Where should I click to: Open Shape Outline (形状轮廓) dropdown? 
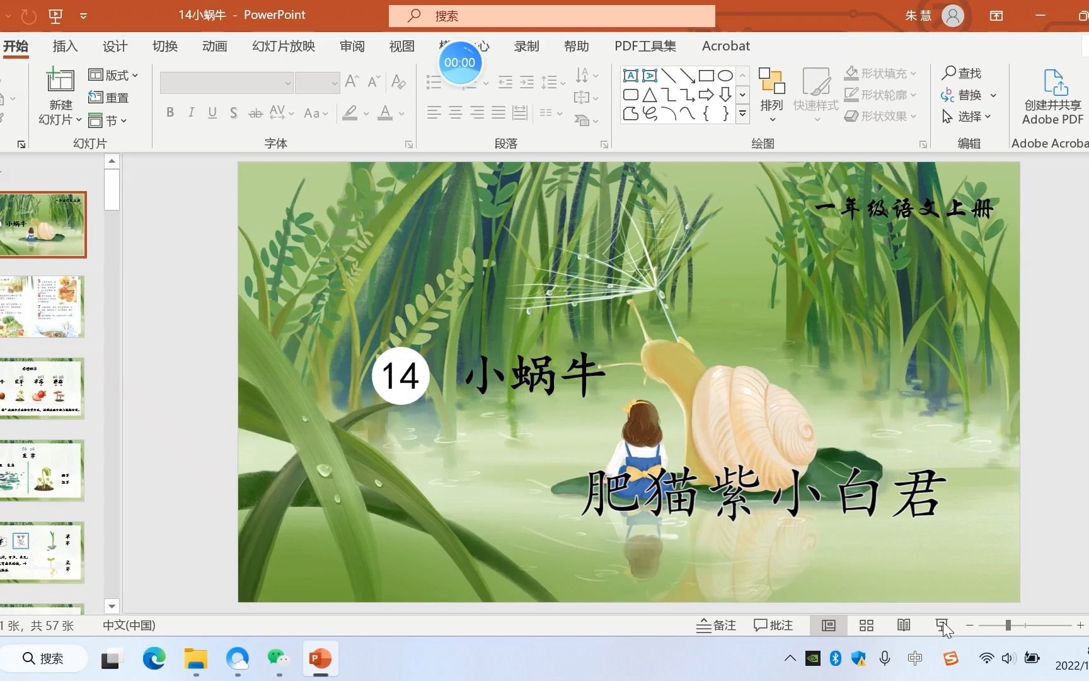880,95
